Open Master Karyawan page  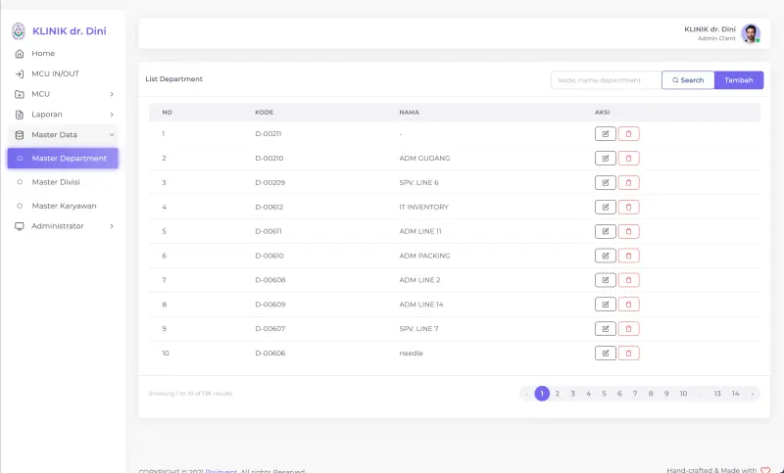64,206
